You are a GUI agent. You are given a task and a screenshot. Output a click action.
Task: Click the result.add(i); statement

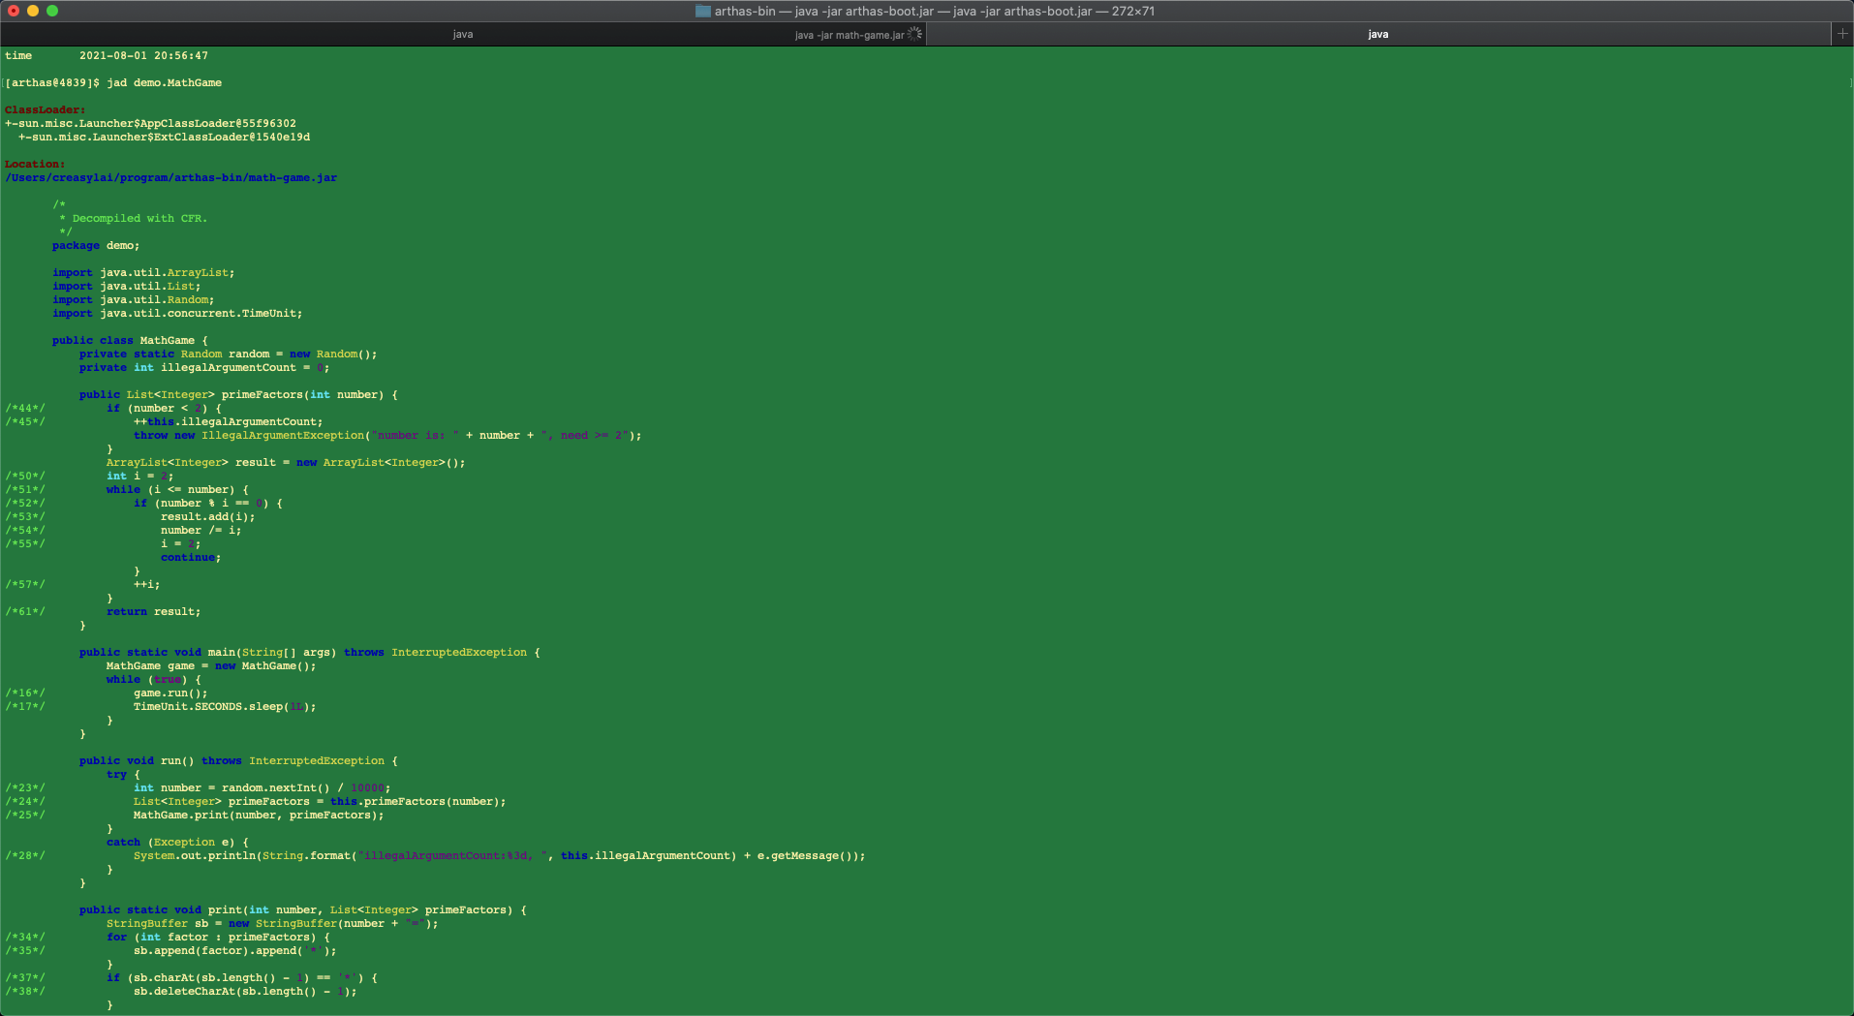pyautogui.click(x=207, y=517)
